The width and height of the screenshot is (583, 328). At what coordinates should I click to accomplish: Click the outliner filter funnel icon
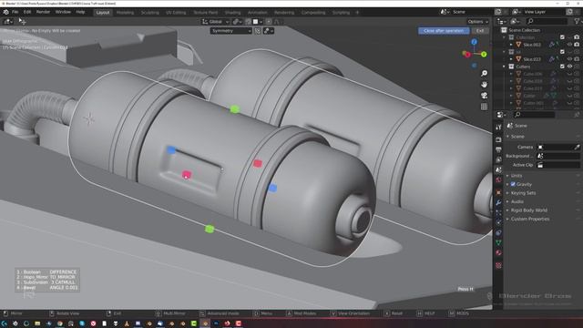click(577, 22)
